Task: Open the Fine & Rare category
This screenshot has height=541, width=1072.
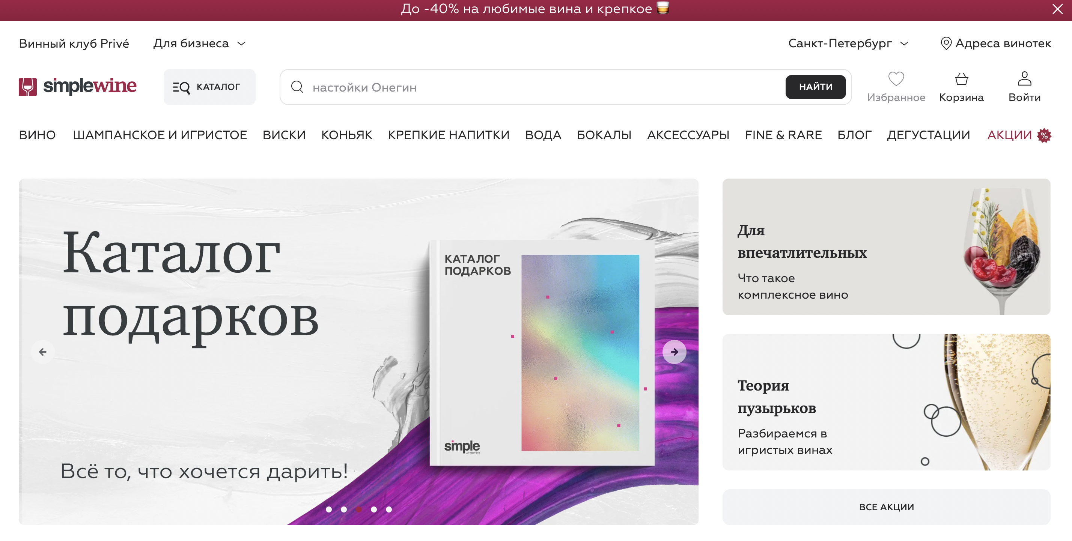Action: tap(783, 135)
